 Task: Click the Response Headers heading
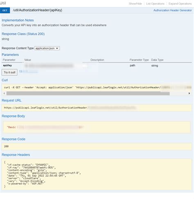16,155
